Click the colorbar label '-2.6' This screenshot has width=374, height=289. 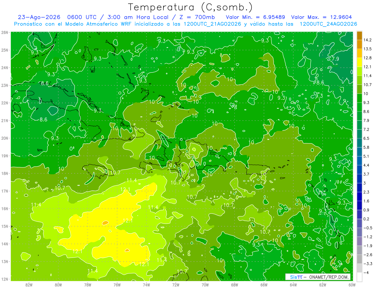pyautogui.click(x=368, y=255)
